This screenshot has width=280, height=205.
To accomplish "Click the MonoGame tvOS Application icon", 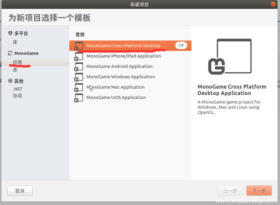I will (x=79, y=97).
